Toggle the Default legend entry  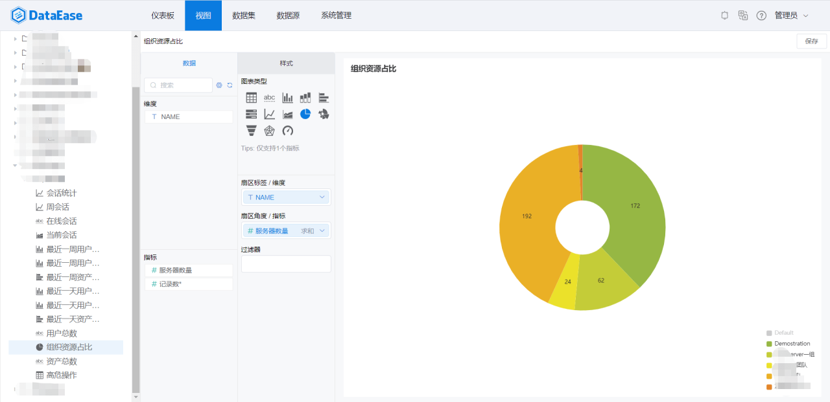point(783,333)
